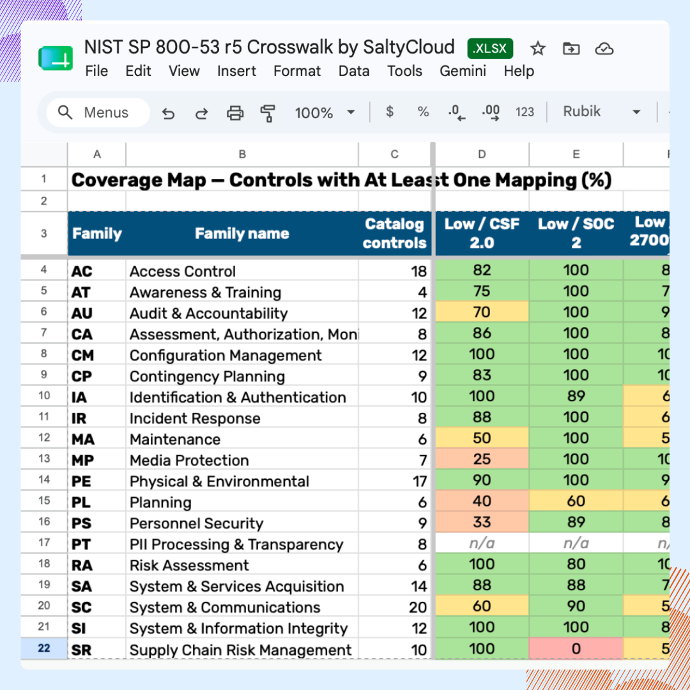
Task: Open the Rubik font dropdown
Action: tap(601, 112)
